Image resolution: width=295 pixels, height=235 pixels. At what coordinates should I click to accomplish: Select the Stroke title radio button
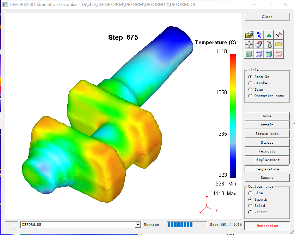(x=250, y=83)
